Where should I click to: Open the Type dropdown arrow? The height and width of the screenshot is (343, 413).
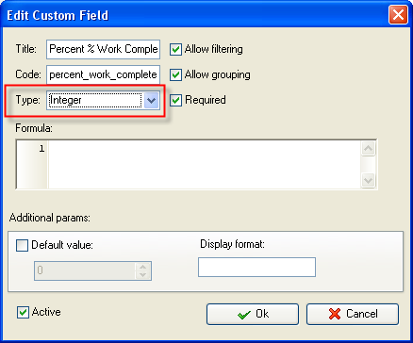pyautogui.click(x=151, y=101)
